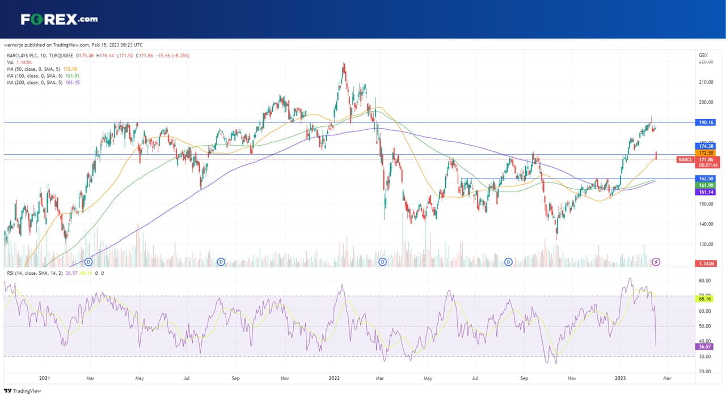Click the orange 172.50 MA price label
Screen dimensions: 726x408
pos(706,153)
